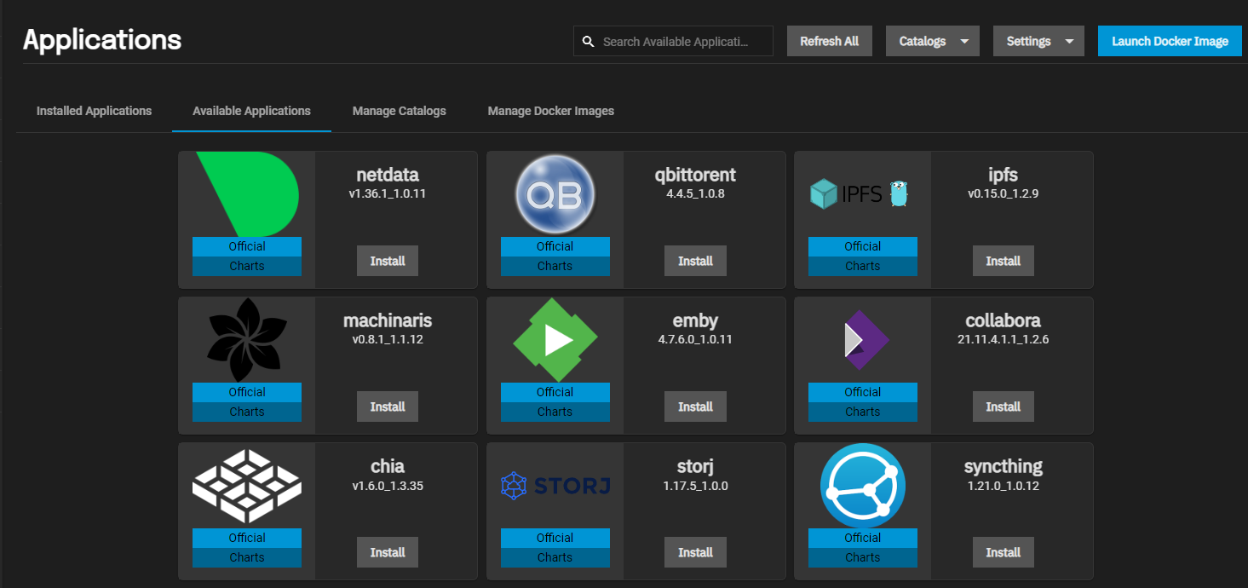The height and width of the screenshot is (588, 1248).
Task: Click the Charts badge on collabora
Action: coord(862,412)
